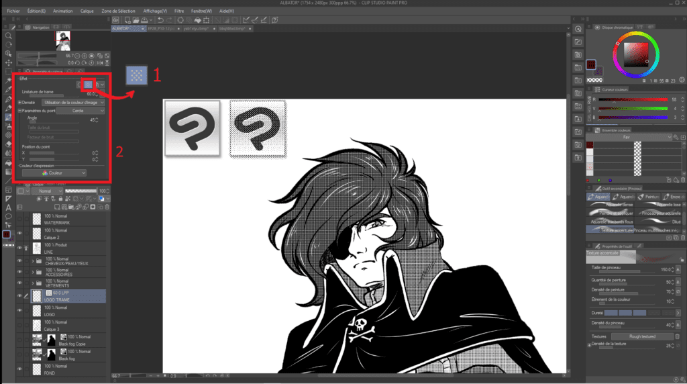This screenshot has width=687, height=384.
Task: Click the transparent color checker swatch
Action: coord(594,80)
